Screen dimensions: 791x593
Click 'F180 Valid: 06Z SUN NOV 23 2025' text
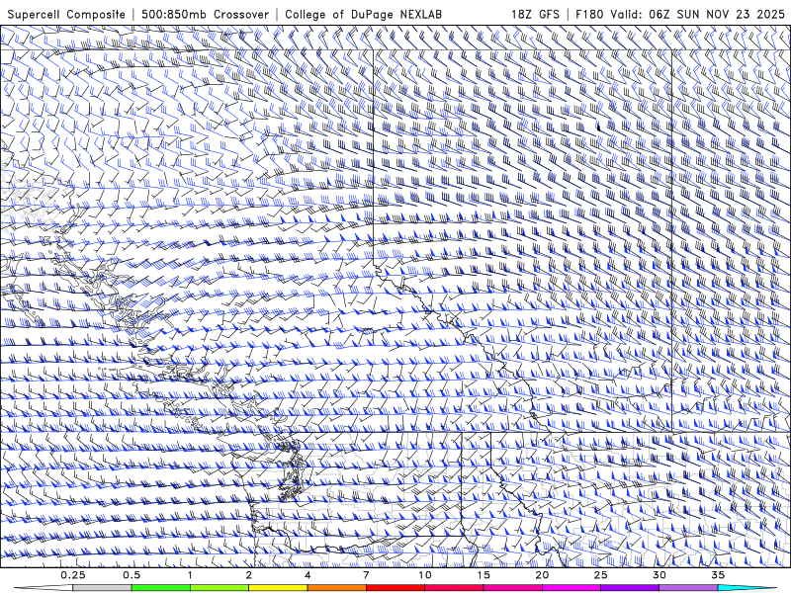coord(680,14)
